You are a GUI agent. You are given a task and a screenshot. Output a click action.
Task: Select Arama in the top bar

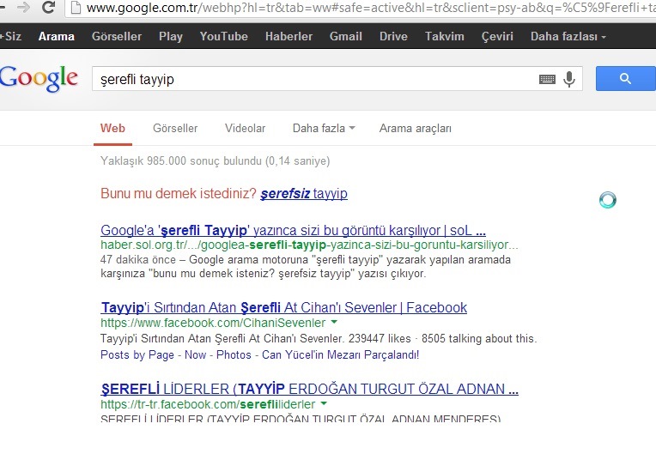[57, 36]
